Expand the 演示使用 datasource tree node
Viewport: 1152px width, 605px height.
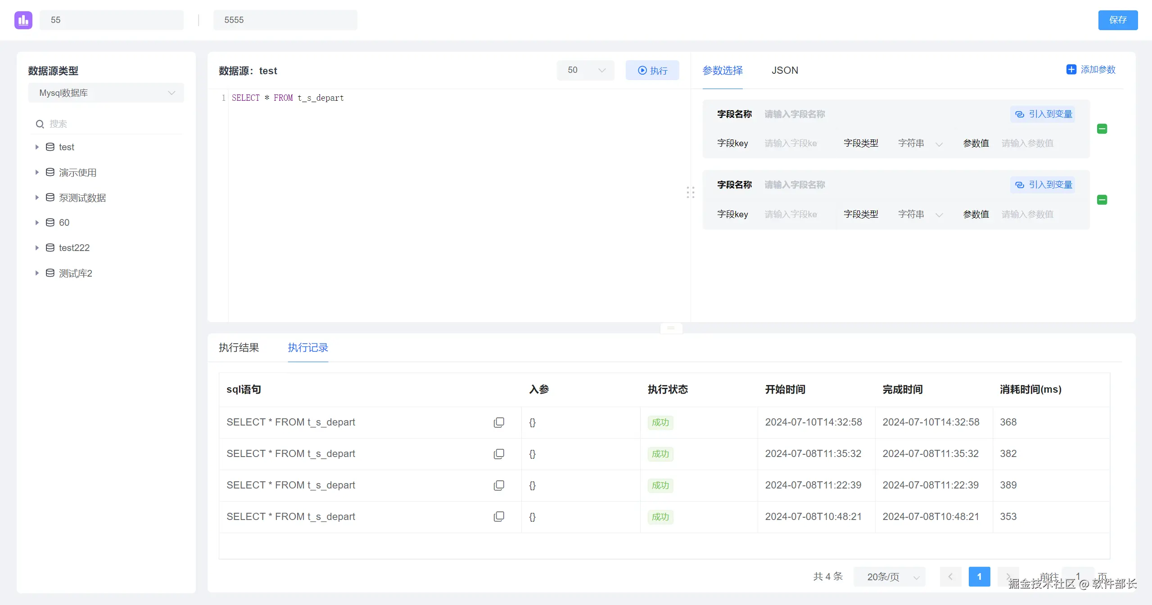pos(37,172)
